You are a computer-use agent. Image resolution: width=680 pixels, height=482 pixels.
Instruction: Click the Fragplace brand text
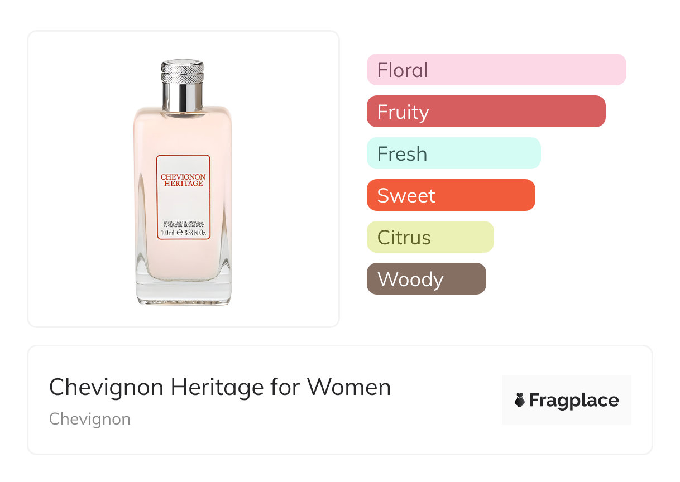[x=574, y=401]
